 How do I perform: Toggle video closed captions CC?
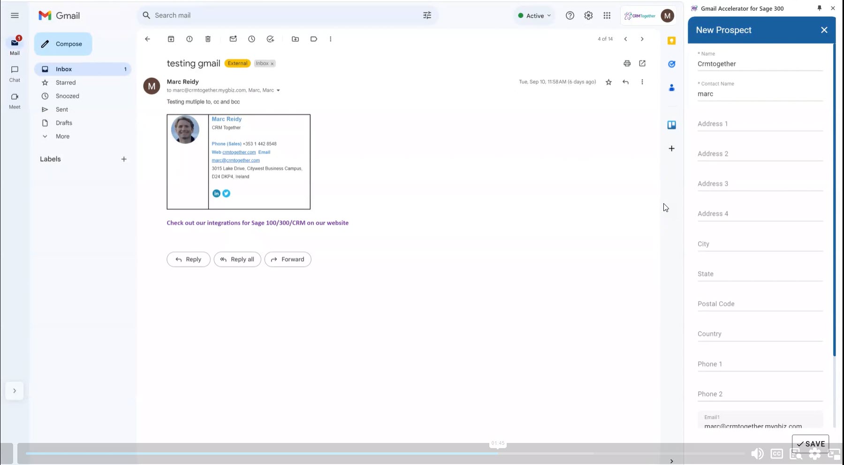[776, 454]
